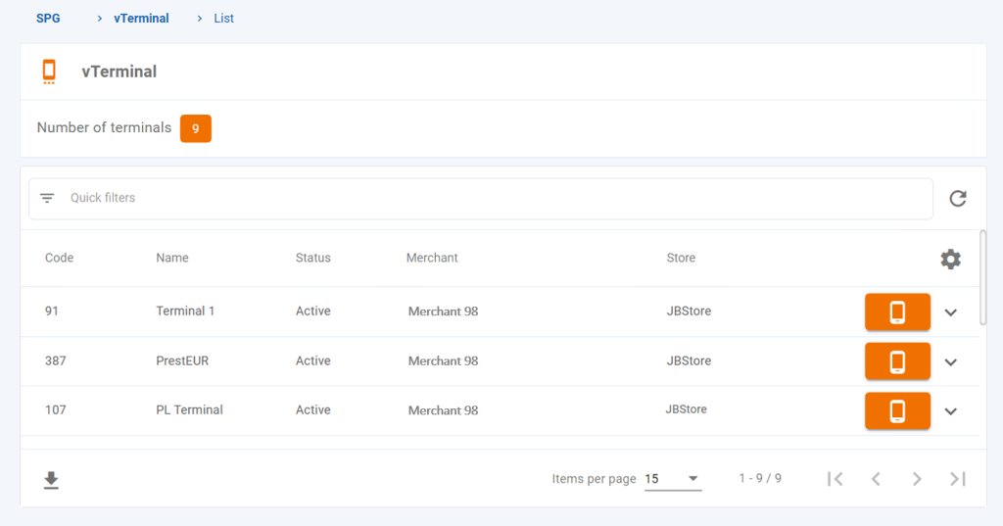Jump to the last page
The image size is (1003, 526).
[958, 479]
